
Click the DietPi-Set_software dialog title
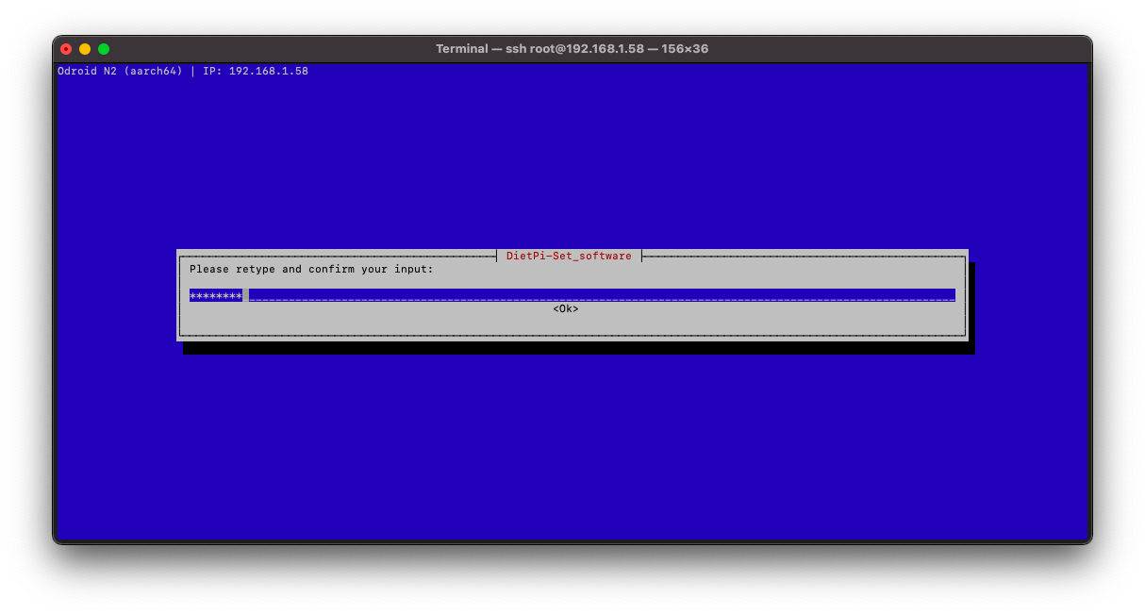[569, 256]
